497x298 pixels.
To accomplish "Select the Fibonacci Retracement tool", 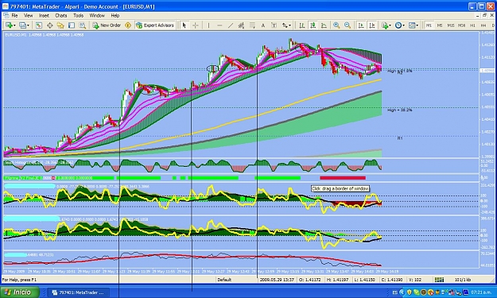I will 252,25.
